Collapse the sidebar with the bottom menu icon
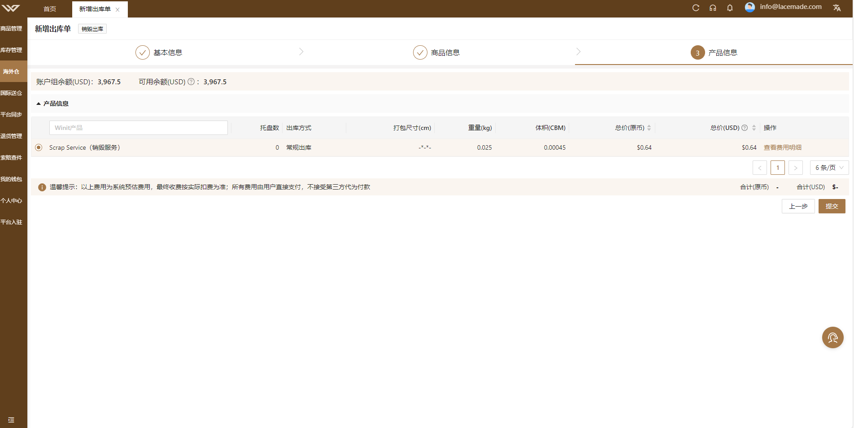854x428 pixels. tap(11, 420)
